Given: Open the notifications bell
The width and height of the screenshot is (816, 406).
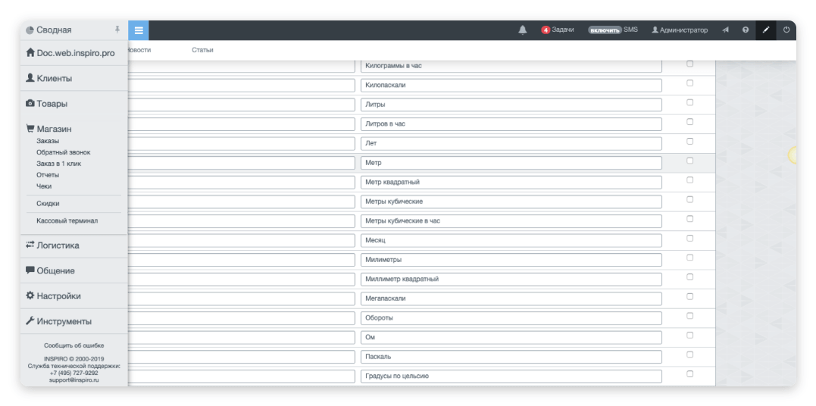Looking at the screenshot, I should (523, 30).
